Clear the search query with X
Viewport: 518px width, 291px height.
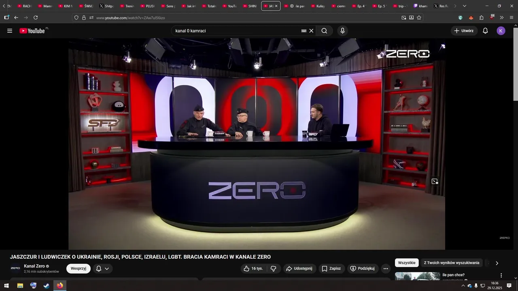click(311, 31)
